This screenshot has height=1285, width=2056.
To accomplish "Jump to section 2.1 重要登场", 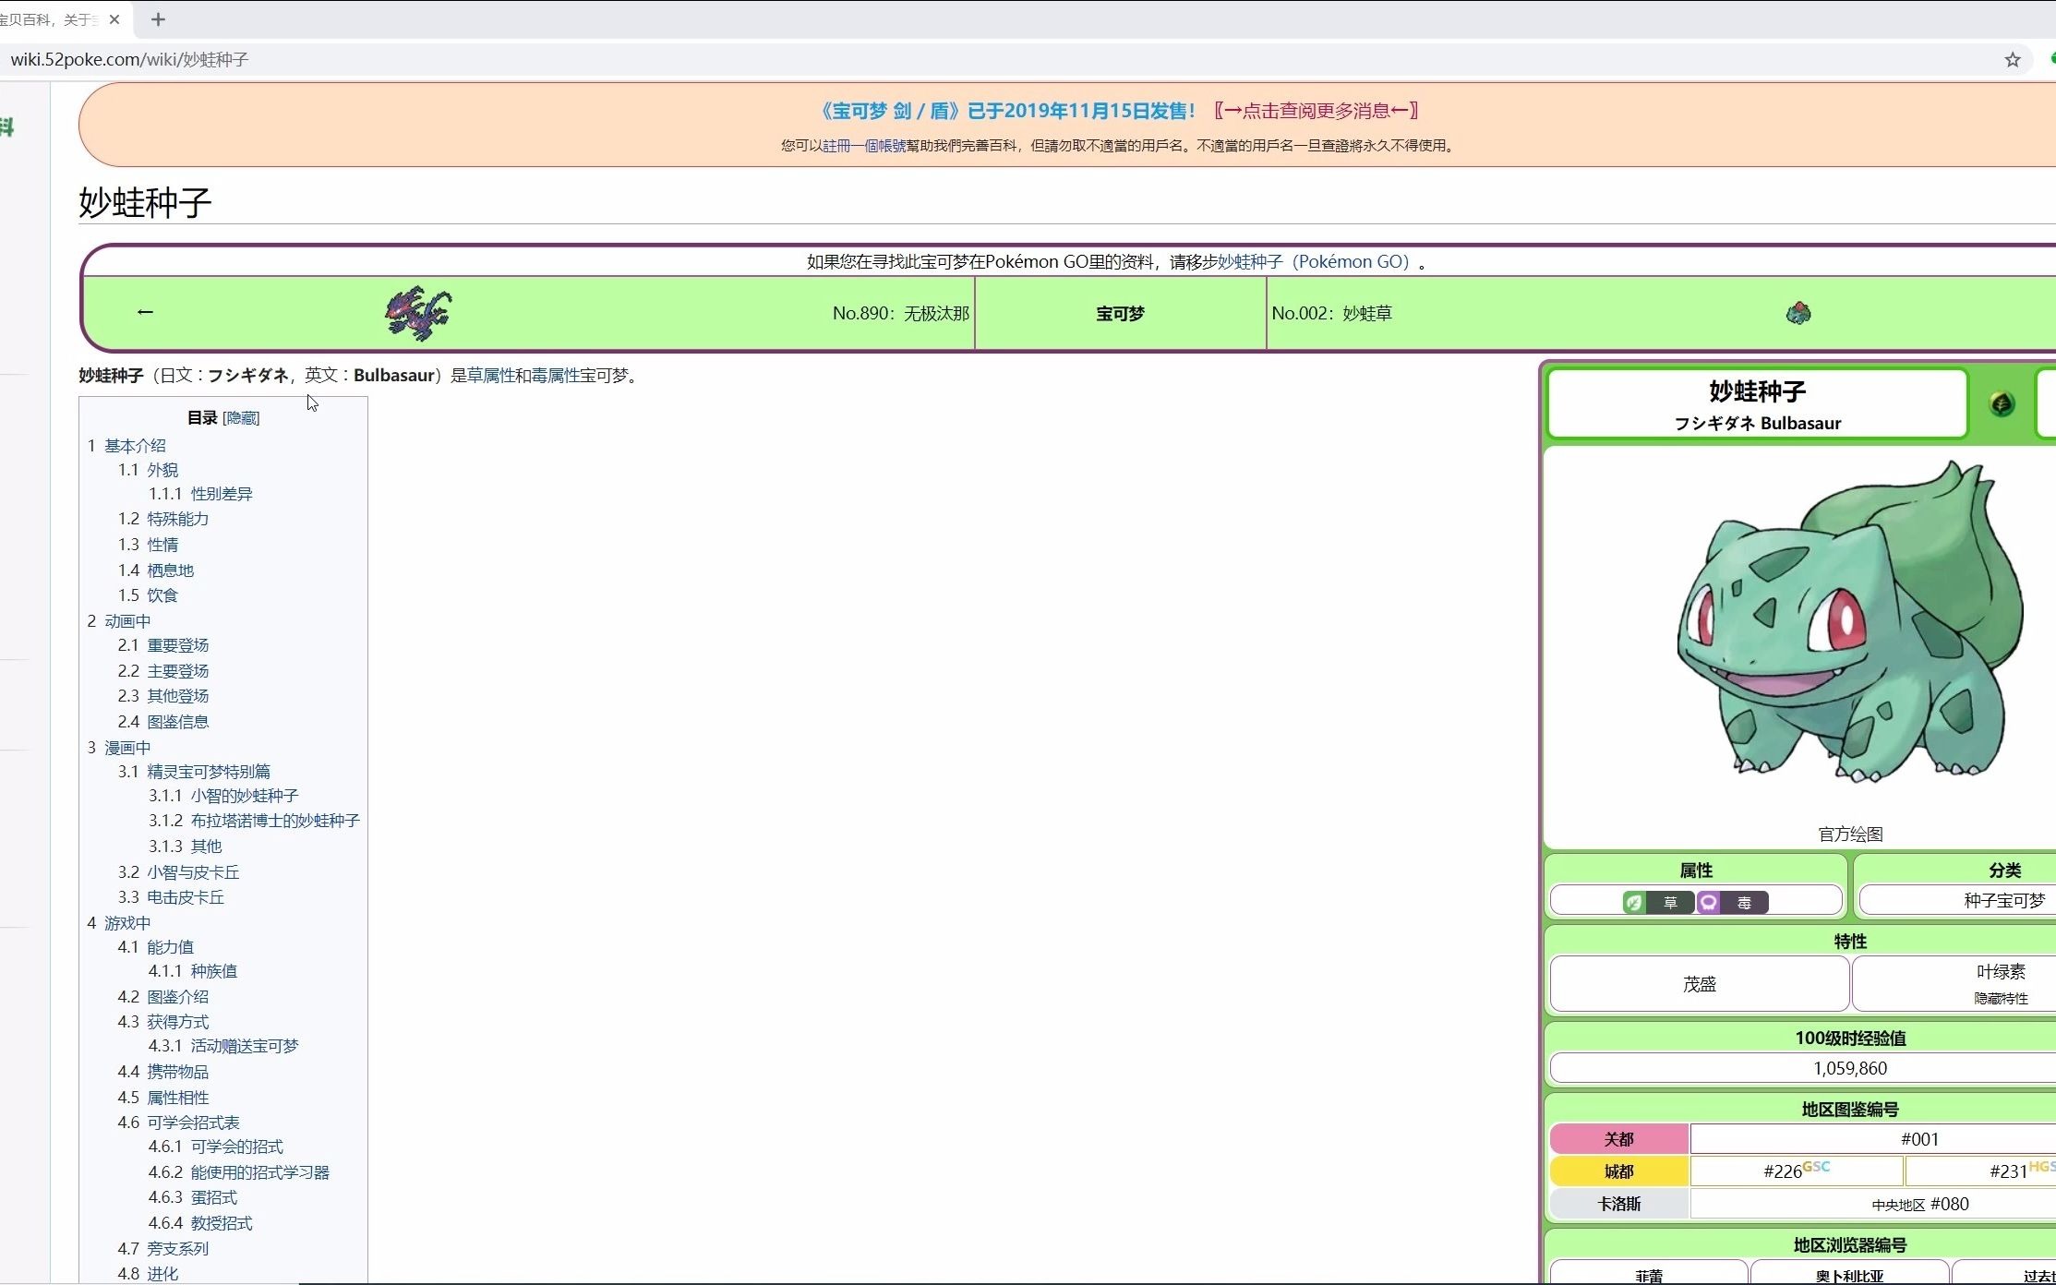I will pos(178,645).
